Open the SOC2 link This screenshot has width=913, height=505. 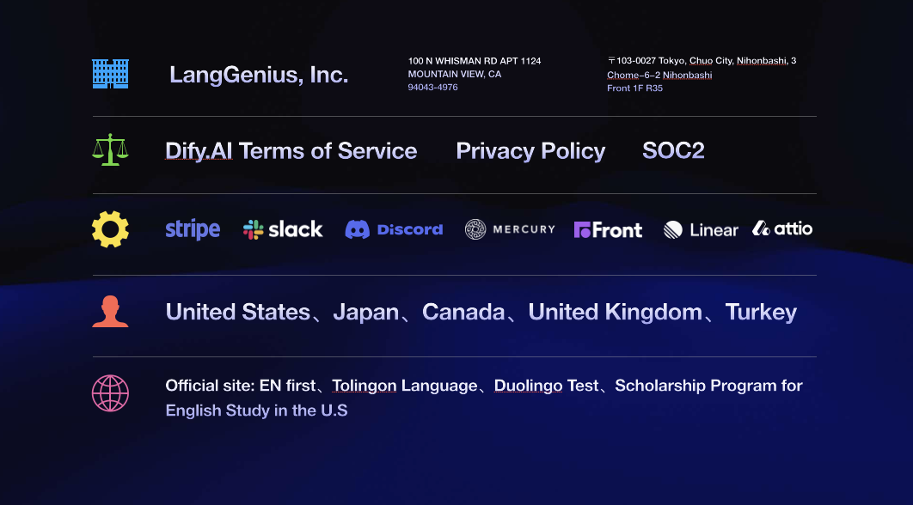[x=673, y=151]
